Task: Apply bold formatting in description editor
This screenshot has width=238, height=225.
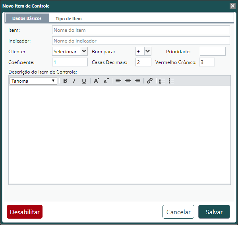Action: [x=65, y=81]
